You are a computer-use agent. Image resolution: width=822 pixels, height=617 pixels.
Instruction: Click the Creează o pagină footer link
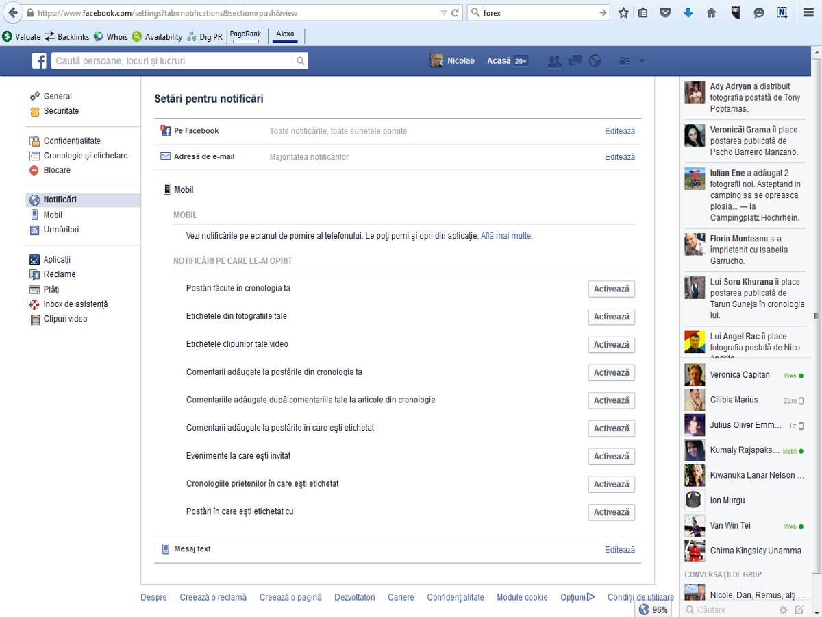[x=290, y=598]
